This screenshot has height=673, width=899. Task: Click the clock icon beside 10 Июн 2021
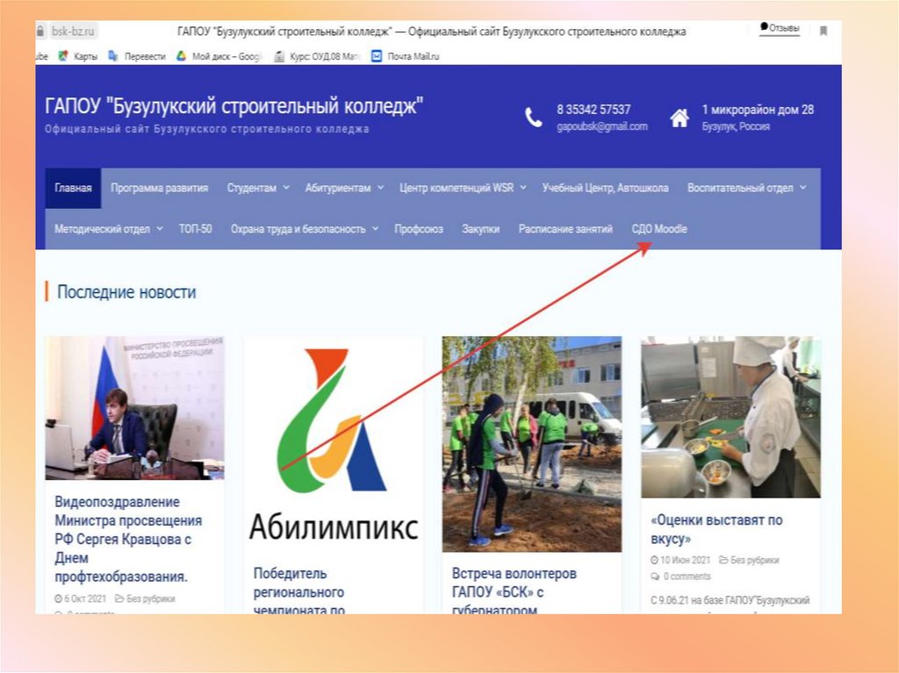[x=654, y=560]
